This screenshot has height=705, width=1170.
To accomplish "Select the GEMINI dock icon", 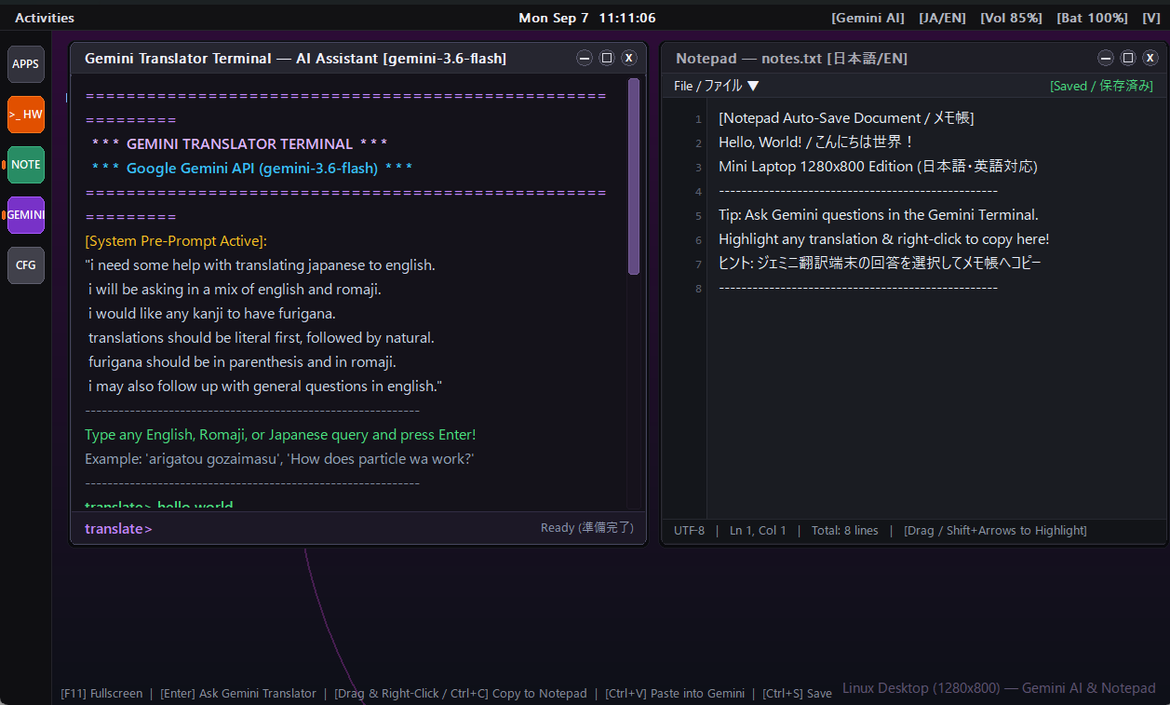I will [26, 215].
